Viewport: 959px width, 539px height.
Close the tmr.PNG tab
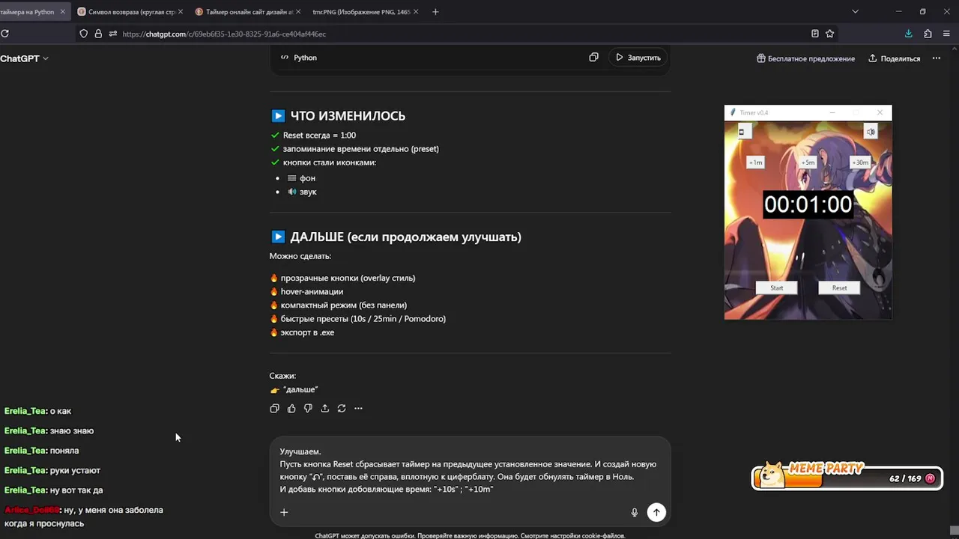pyautogui.click(x=417, y=12)
